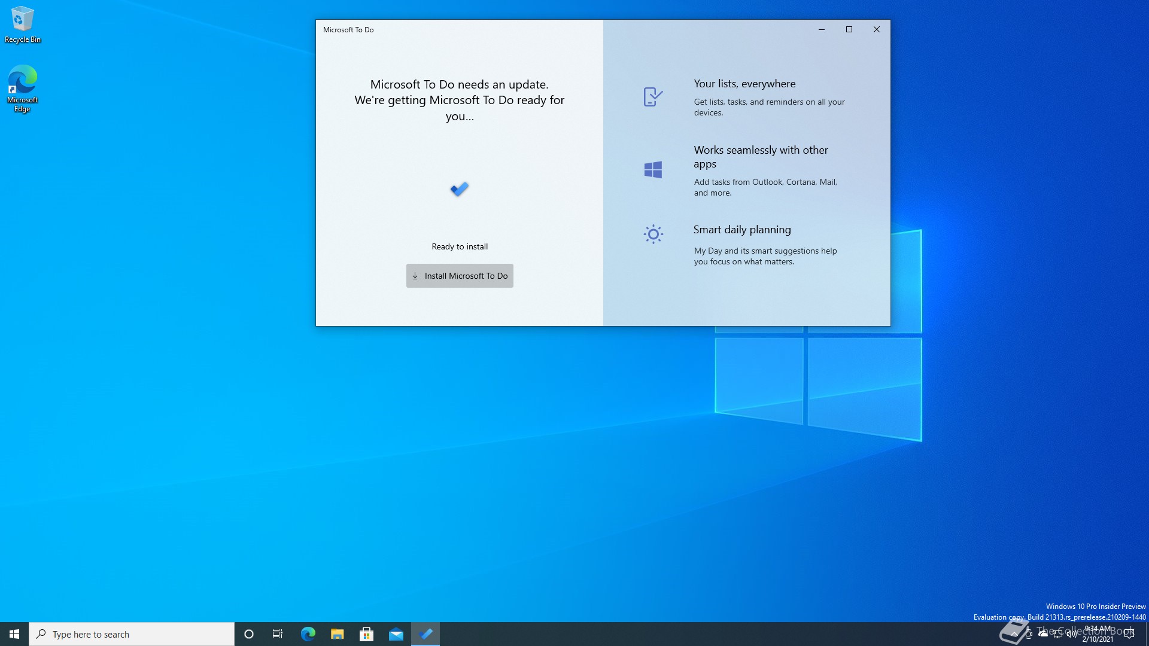
Task: Open Cortana from the taskbar
Action: click(x=249, y=634)
